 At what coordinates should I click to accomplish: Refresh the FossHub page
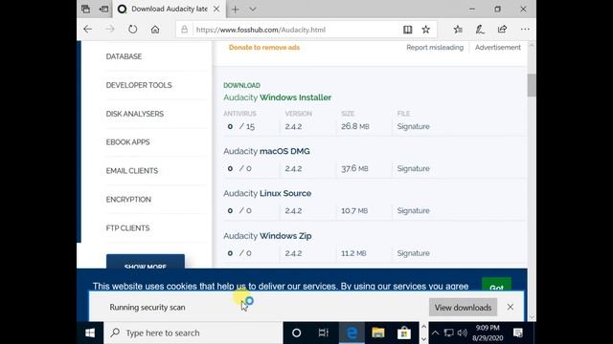click(132, 30)
